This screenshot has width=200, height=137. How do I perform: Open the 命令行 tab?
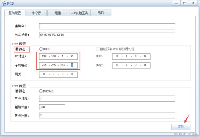coord(36,13)
